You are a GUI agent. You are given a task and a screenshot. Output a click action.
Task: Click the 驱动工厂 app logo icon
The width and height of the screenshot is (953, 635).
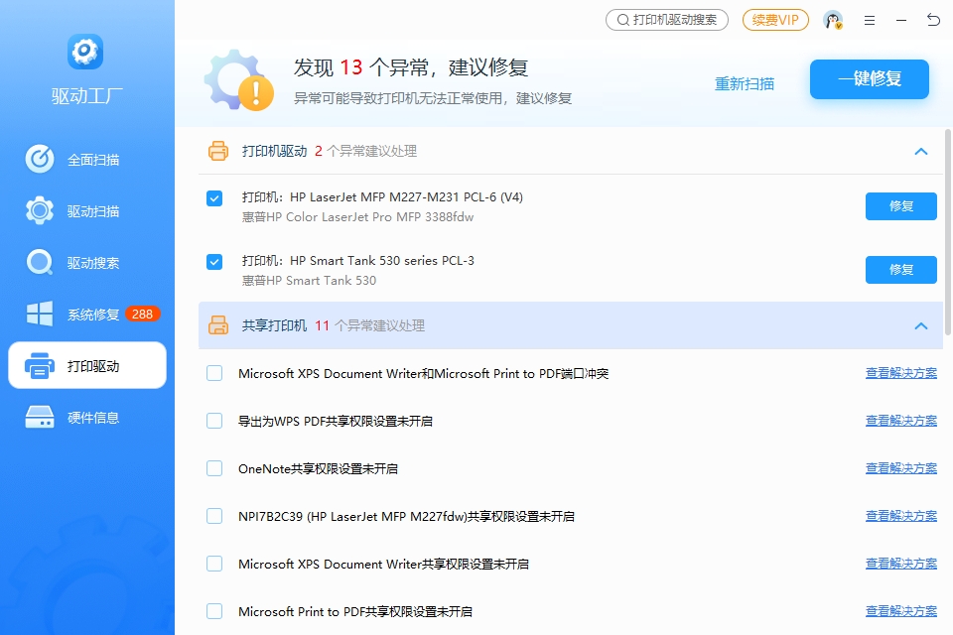click(x=85, y=52)
